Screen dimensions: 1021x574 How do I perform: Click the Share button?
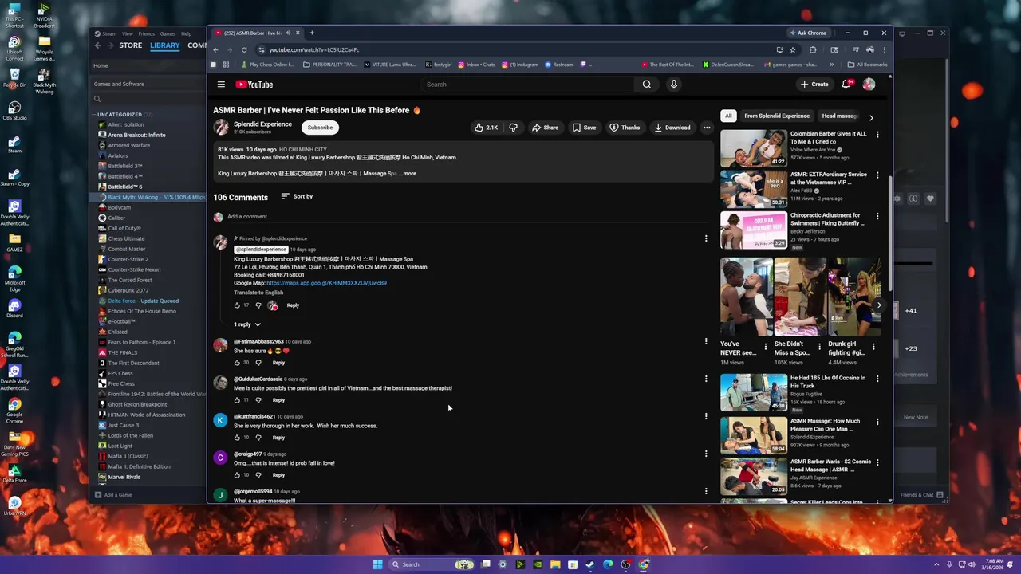(x=546, y=128)
